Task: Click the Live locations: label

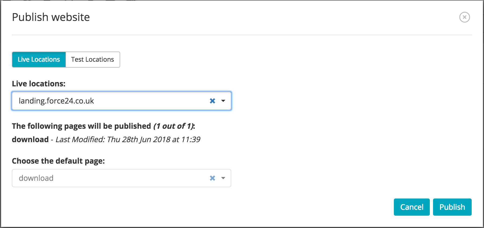Action: coord(39,84)
